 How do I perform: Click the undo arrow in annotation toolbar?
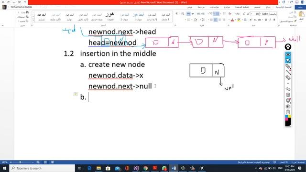[288, 89]
